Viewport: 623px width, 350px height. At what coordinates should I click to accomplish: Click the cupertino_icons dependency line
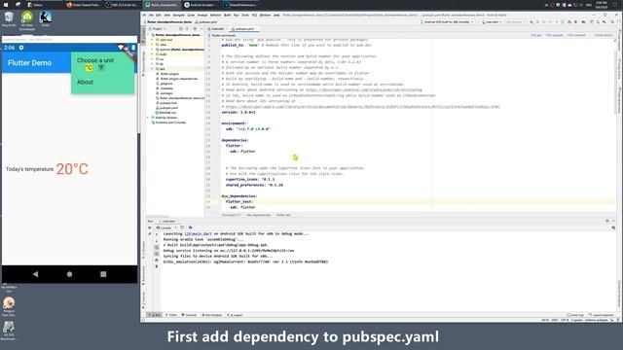click(250, 179)
